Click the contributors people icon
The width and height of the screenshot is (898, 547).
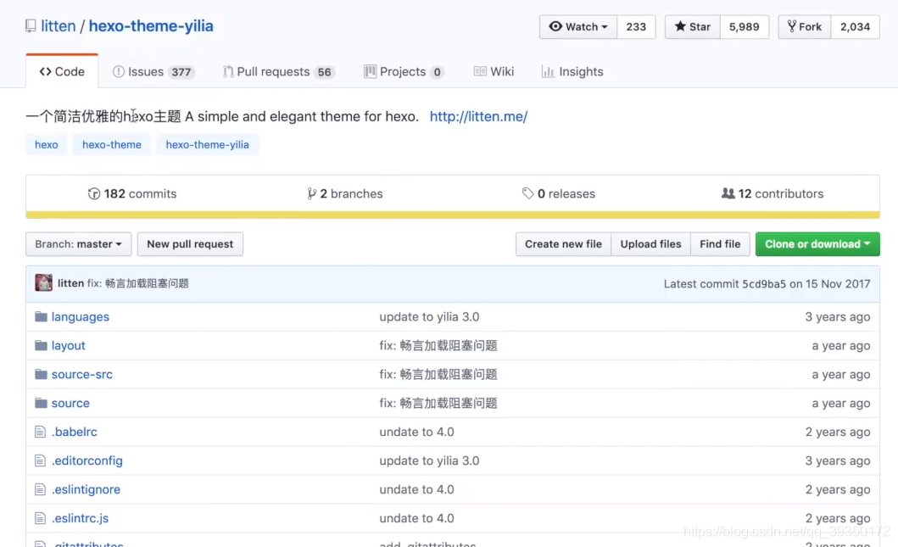coord(728,193)
